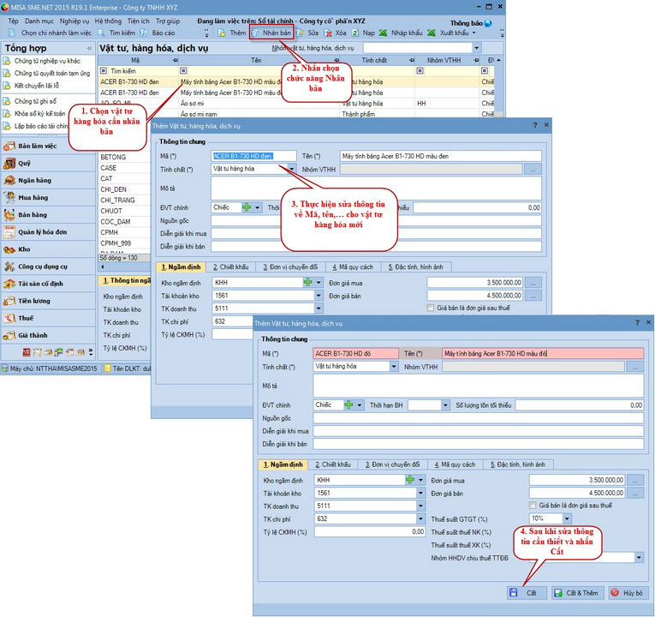Open the Danh mục menu
655x617 pixels.
click(x=39, y=21)
